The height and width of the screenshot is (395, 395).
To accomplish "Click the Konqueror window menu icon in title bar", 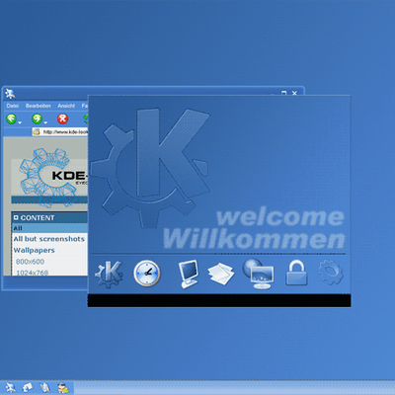I will [10, 94].
